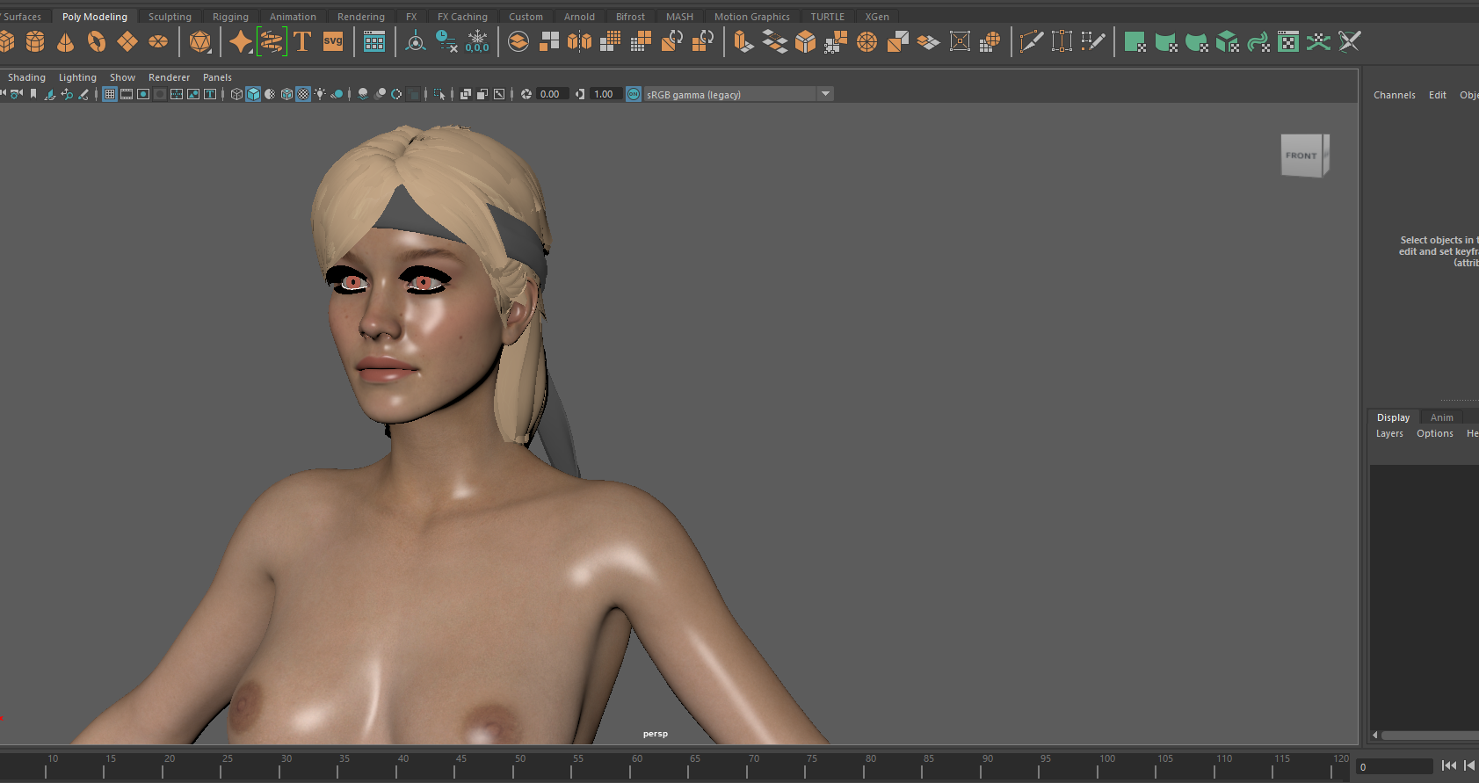Click the Mirror geometry shelf icon
1479x783 pixels.
click(x=579, y=41)
